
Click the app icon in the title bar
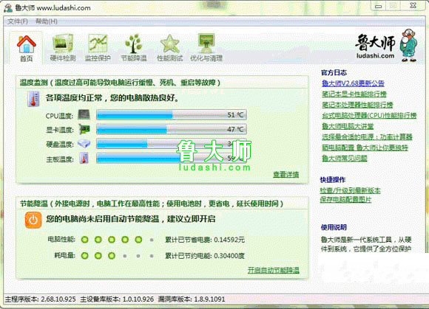tap(8, 7)
